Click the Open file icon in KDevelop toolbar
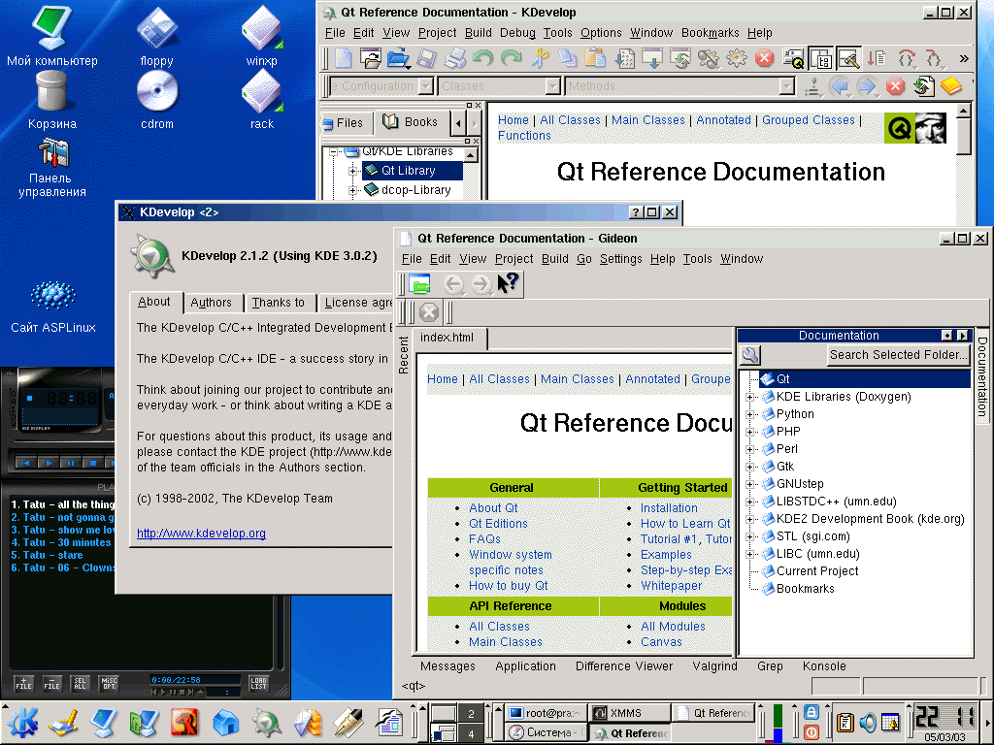The image size is (994, 745). coord(371,58)
